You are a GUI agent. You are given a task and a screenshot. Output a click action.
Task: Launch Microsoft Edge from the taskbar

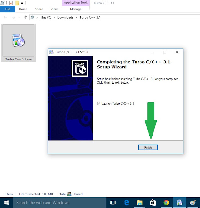127,202
